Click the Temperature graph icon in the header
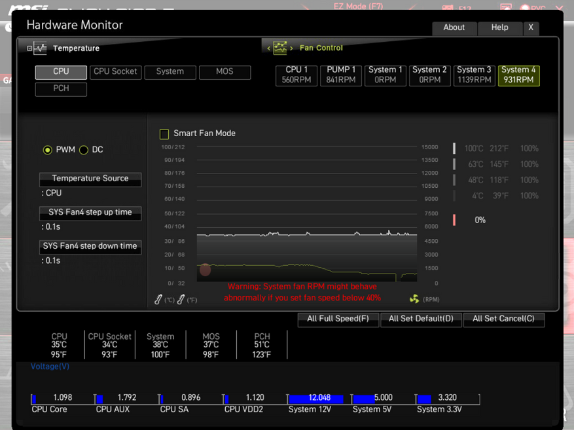574x430 pixels. point(40,48)
